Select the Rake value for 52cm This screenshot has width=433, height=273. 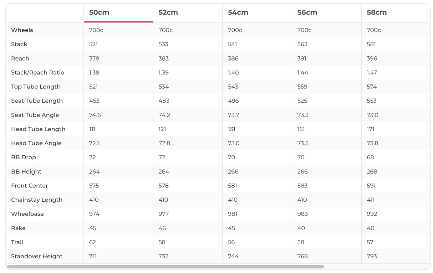(x=162, y=228)
